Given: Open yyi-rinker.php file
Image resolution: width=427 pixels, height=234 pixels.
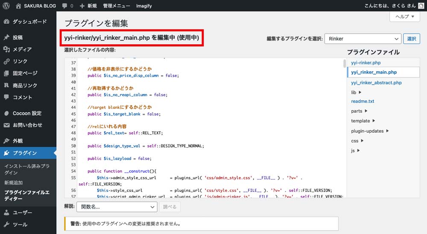Looking at the screenshot, I should coord(366,63).
